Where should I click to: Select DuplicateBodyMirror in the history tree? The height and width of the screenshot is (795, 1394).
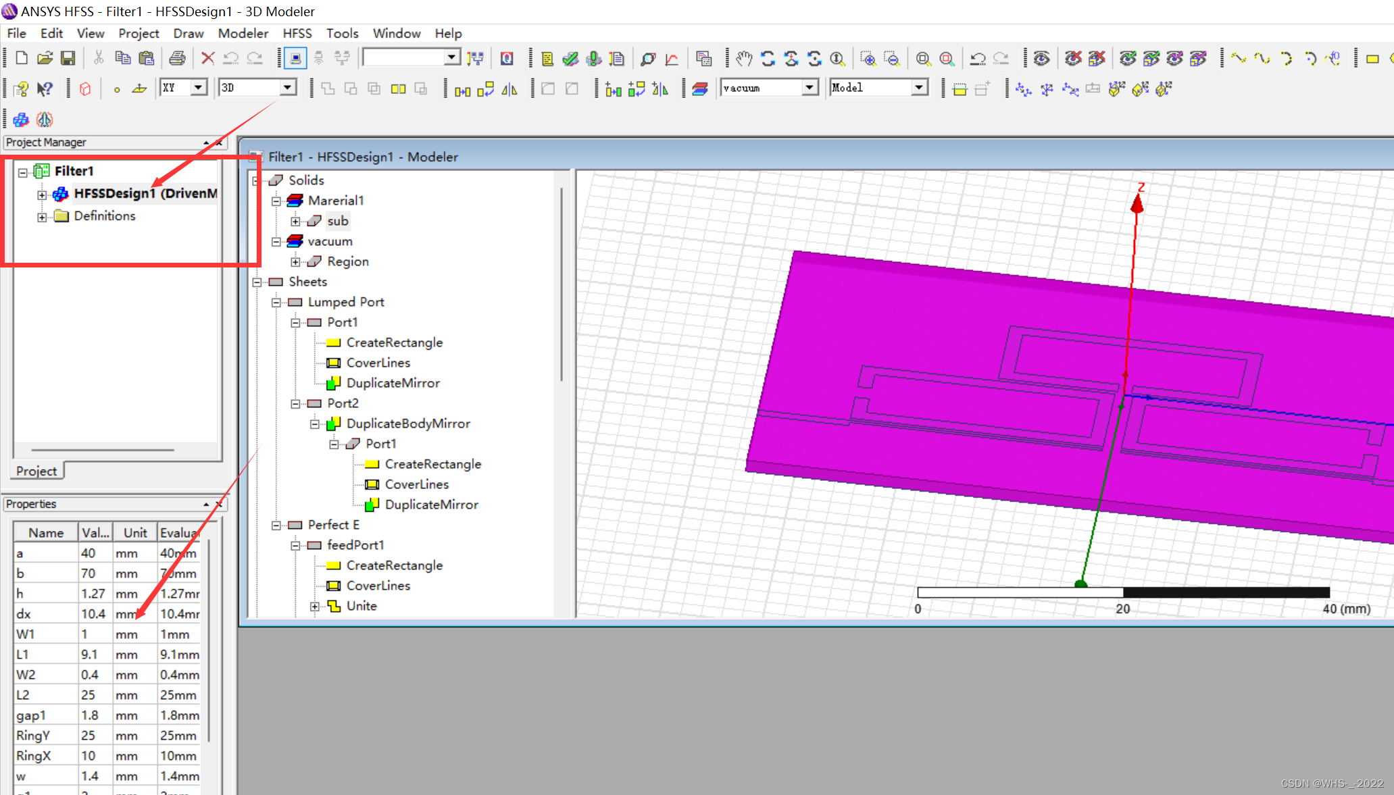tap(408, 424)
